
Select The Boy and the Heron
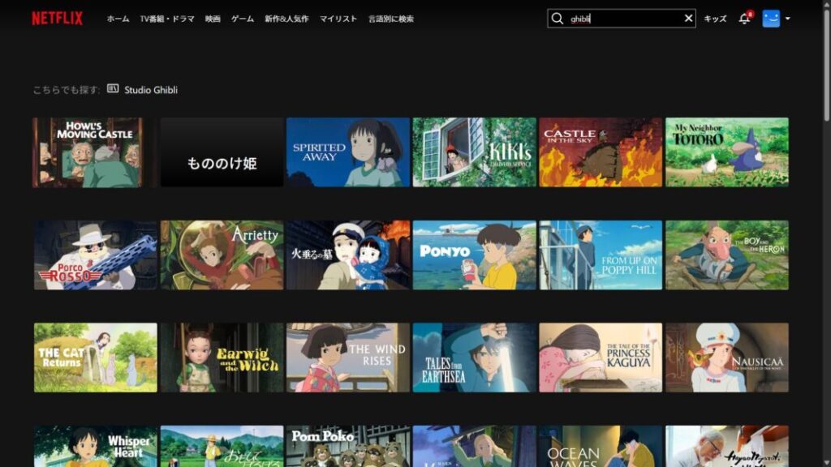click(x=727, y=255)
